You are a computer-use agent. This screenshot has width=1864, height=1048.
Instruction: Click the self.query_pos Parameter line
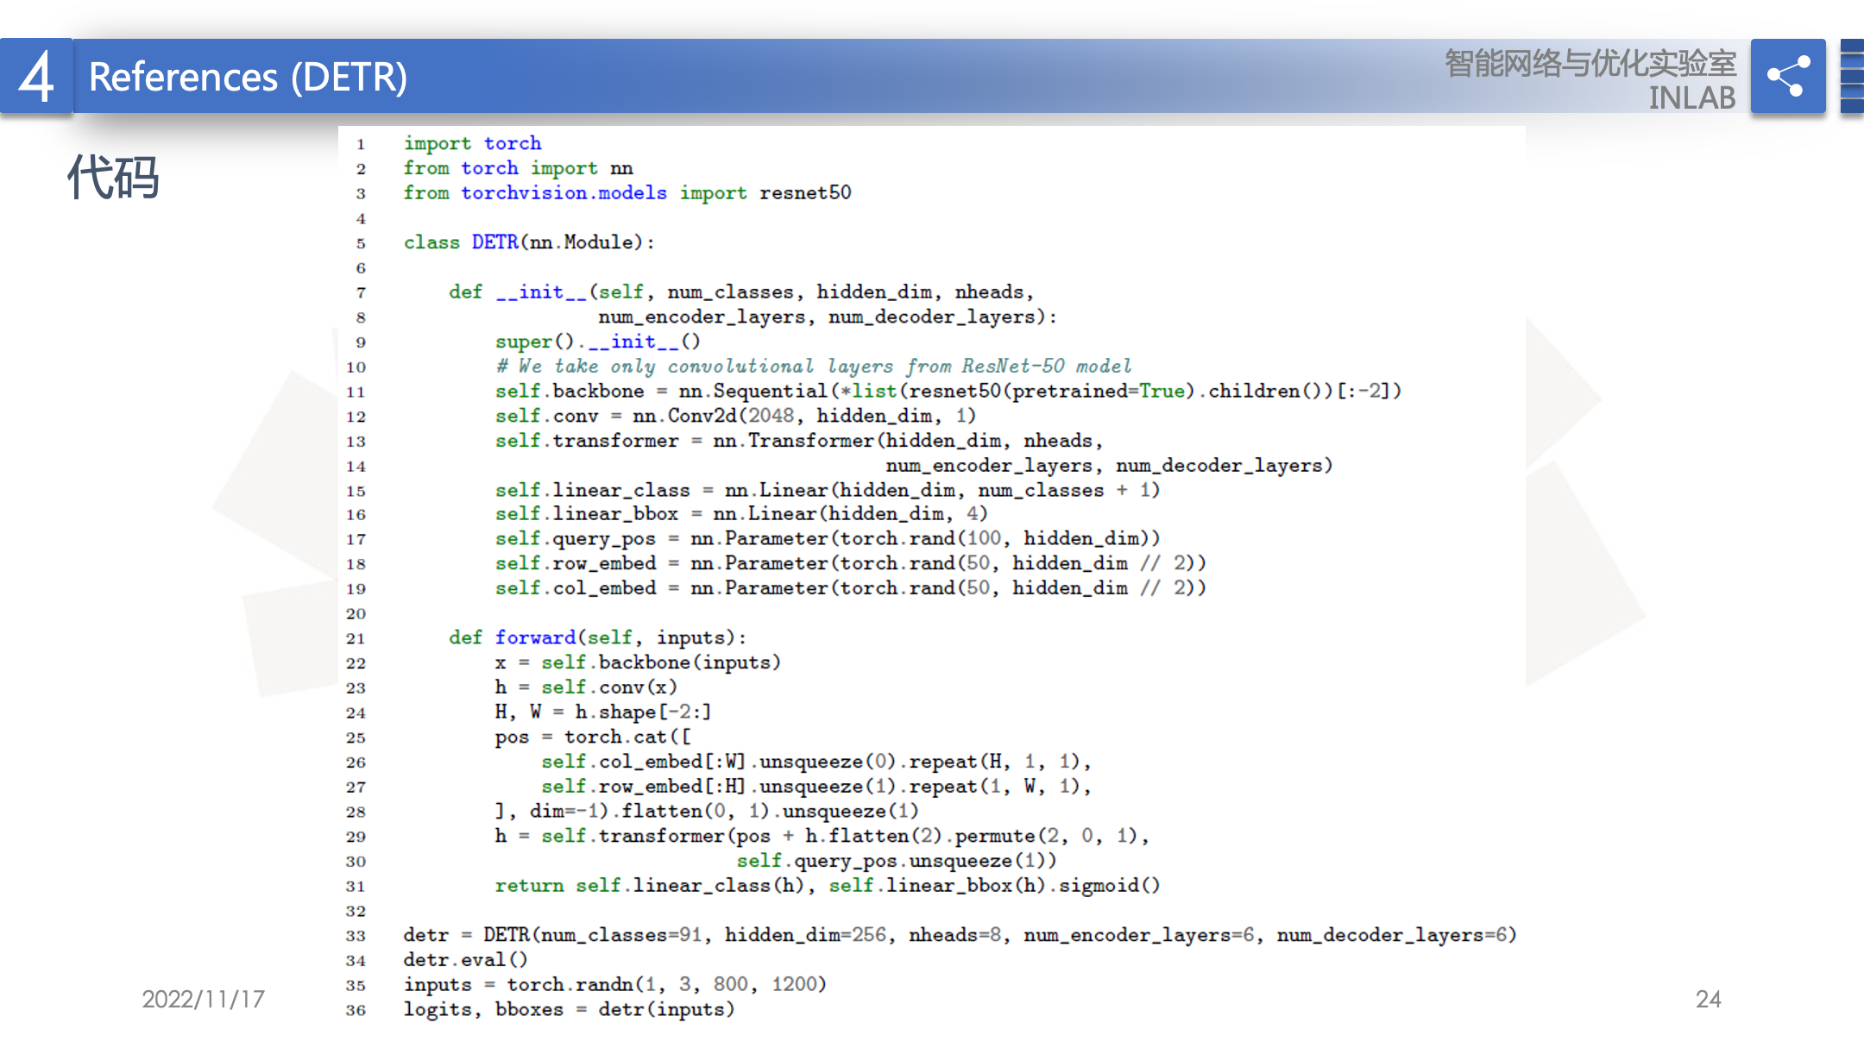[827, 539]
